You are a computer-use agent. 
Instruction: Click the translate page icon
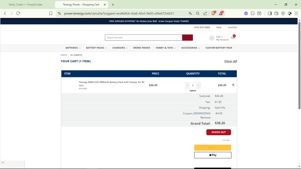pyautogui.click(x=190, y=14)
